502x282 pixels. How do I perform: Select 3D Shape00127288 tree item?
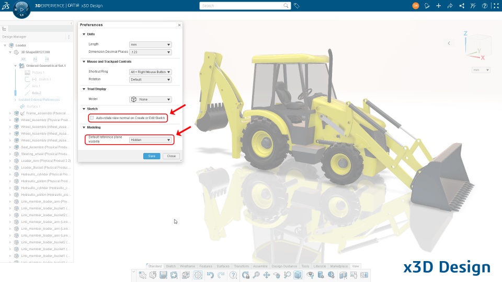tap(35, 52)
